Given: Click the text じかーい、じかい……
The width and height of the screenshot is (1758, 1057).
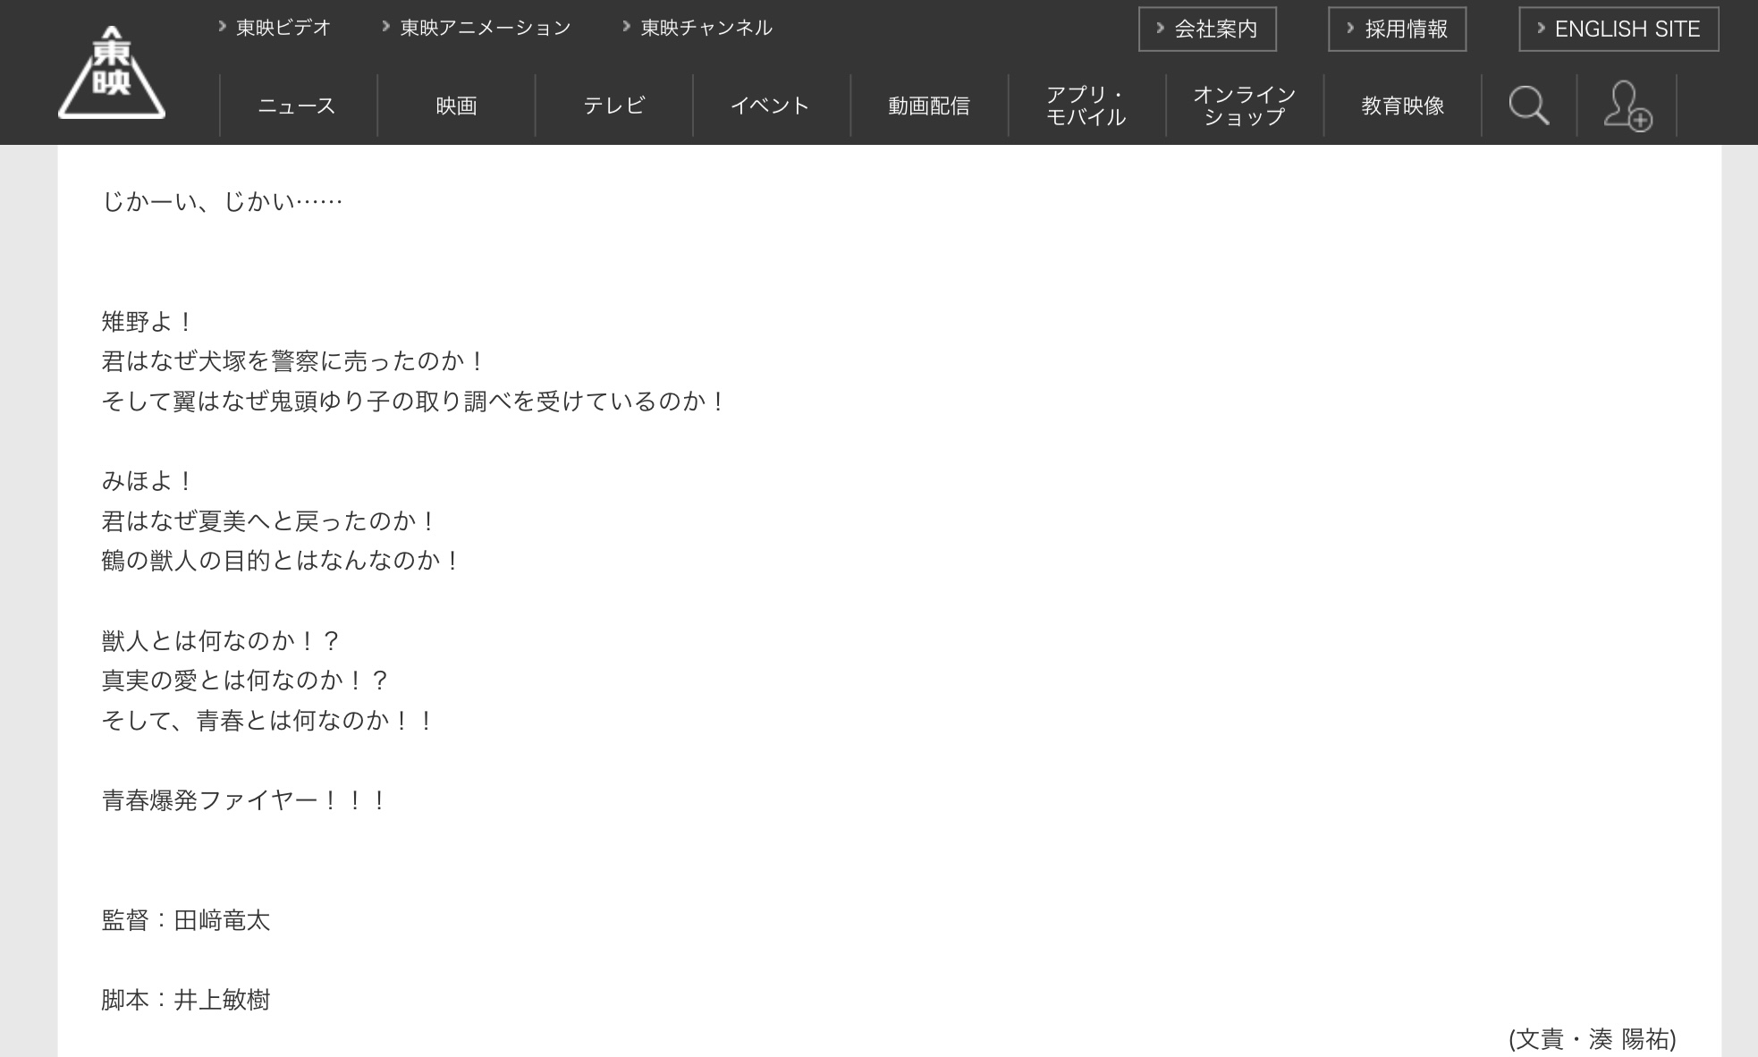Looking at the screenshot, I should click(x=223, y=202).
